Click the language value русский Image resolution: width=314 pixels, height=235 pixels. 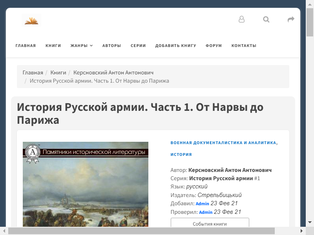point(197,187)
